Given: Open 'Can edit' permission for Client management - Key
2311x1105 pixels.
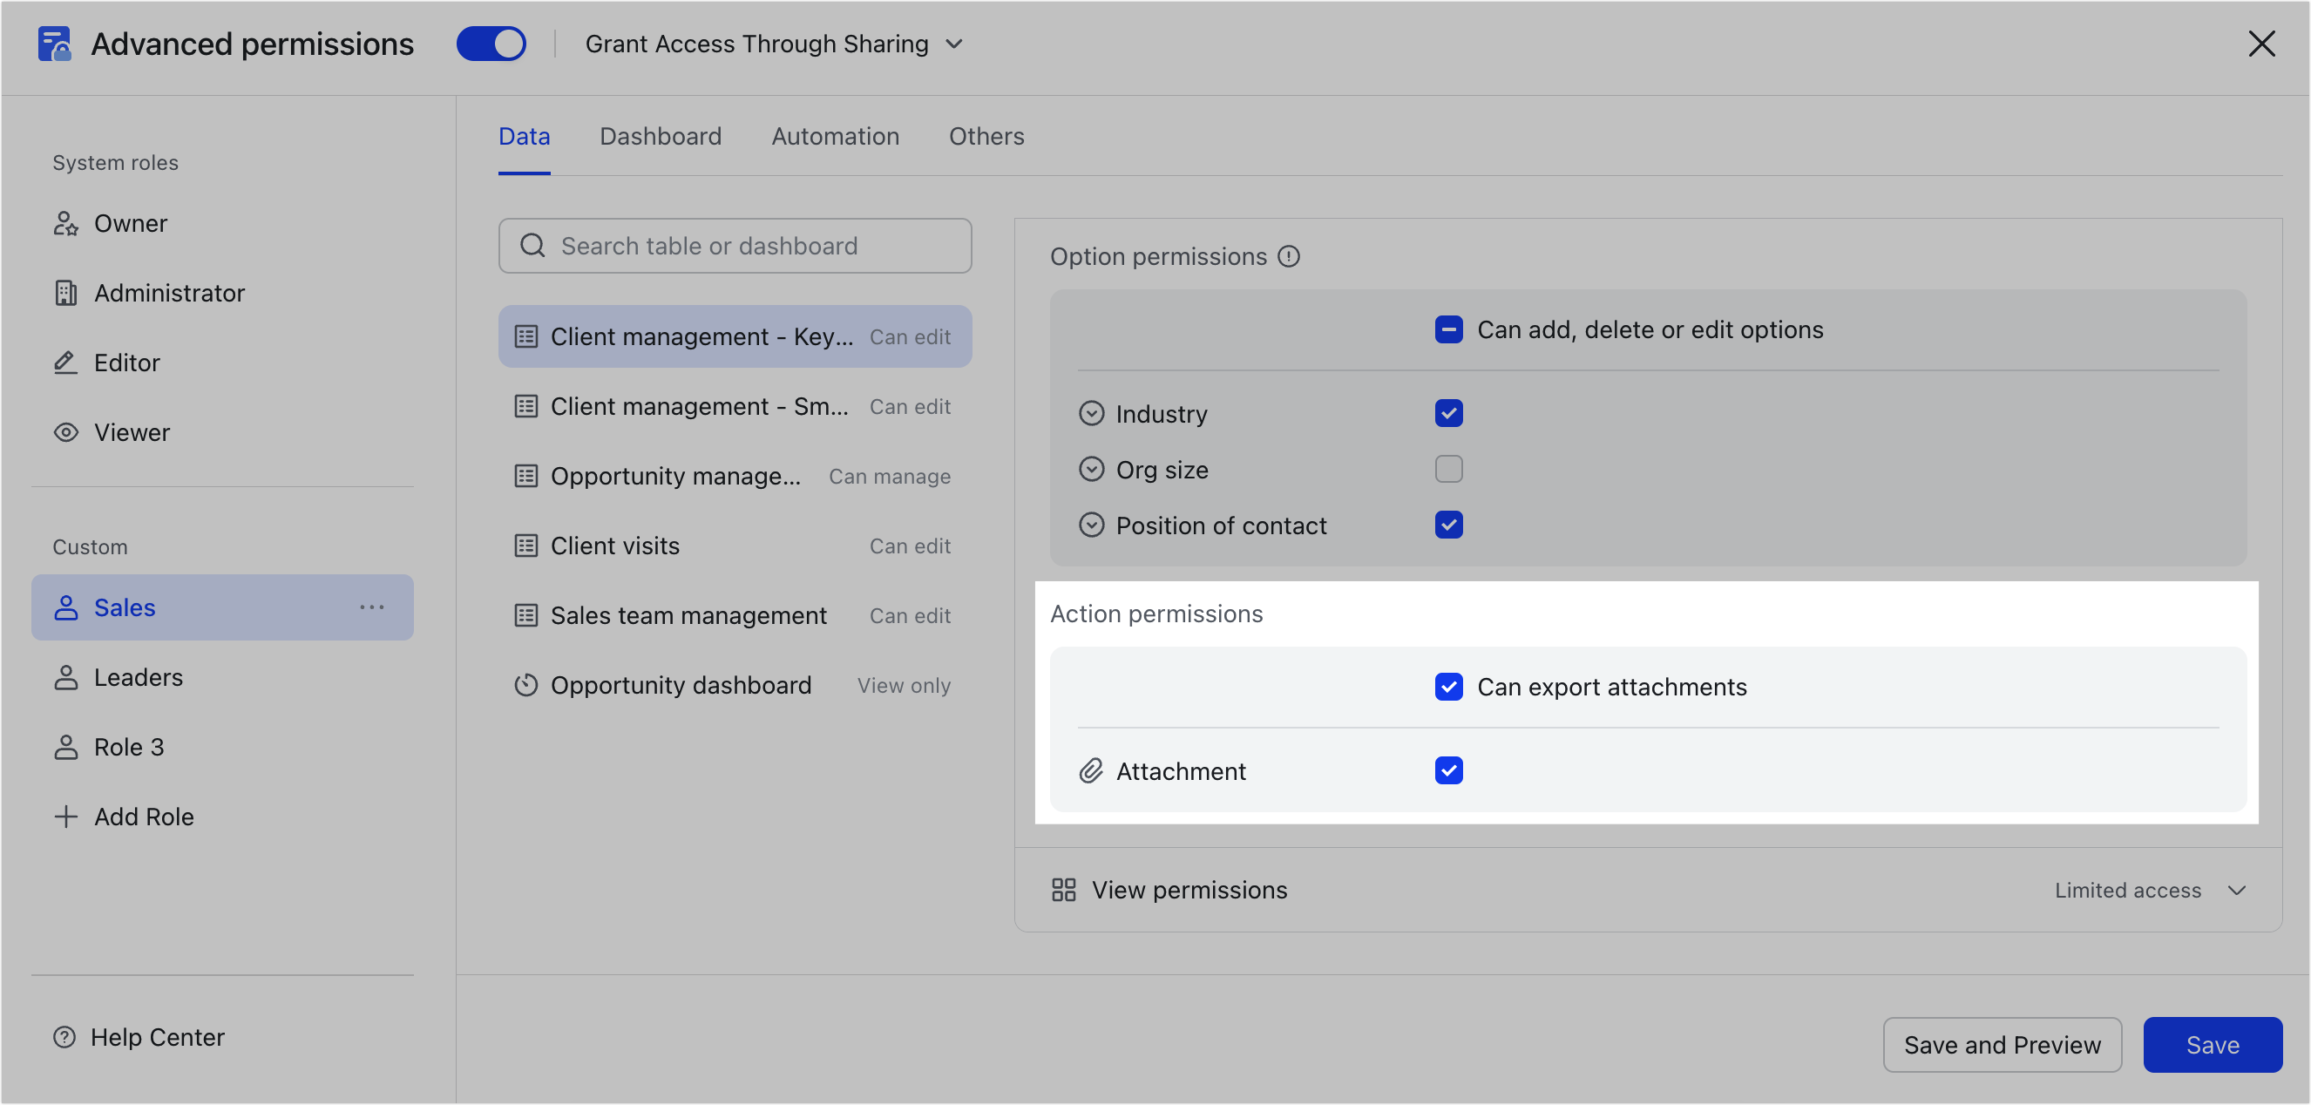Looking at the screenshot, I should coord(910,337).
